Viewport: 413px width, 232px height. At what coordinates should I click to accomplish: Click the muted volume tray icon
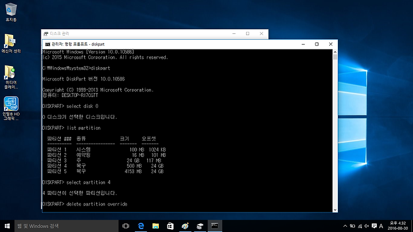click(x=367, y=226)
